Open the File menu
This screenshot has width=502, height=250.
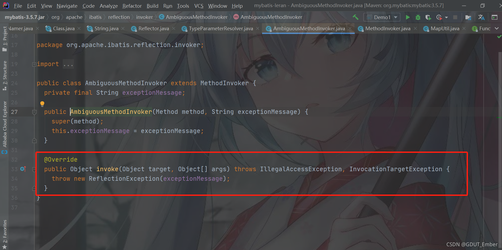click(18, 6)
